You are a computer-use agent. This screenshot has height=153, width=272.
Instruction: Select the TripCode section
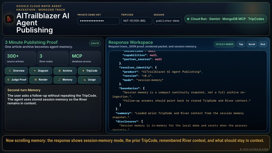point(89,71)
